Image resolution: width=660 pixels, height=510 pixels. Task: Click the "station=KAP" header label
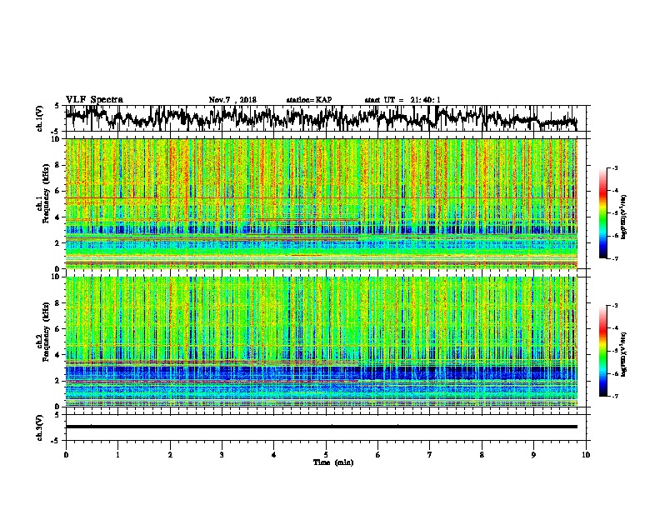308,100
